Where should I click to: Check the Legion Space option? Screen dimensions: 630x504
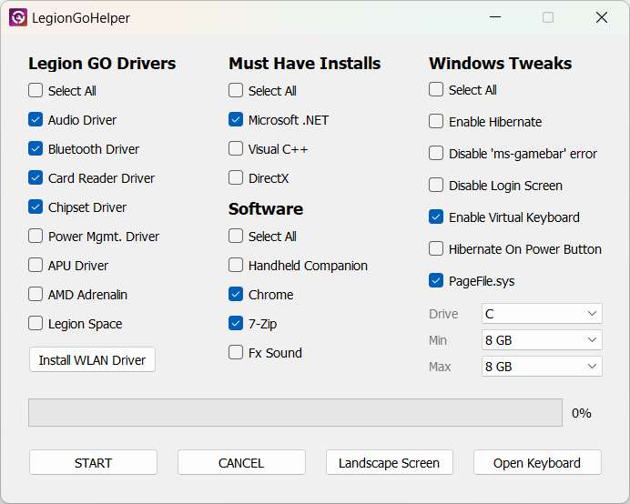click(36, 323)
